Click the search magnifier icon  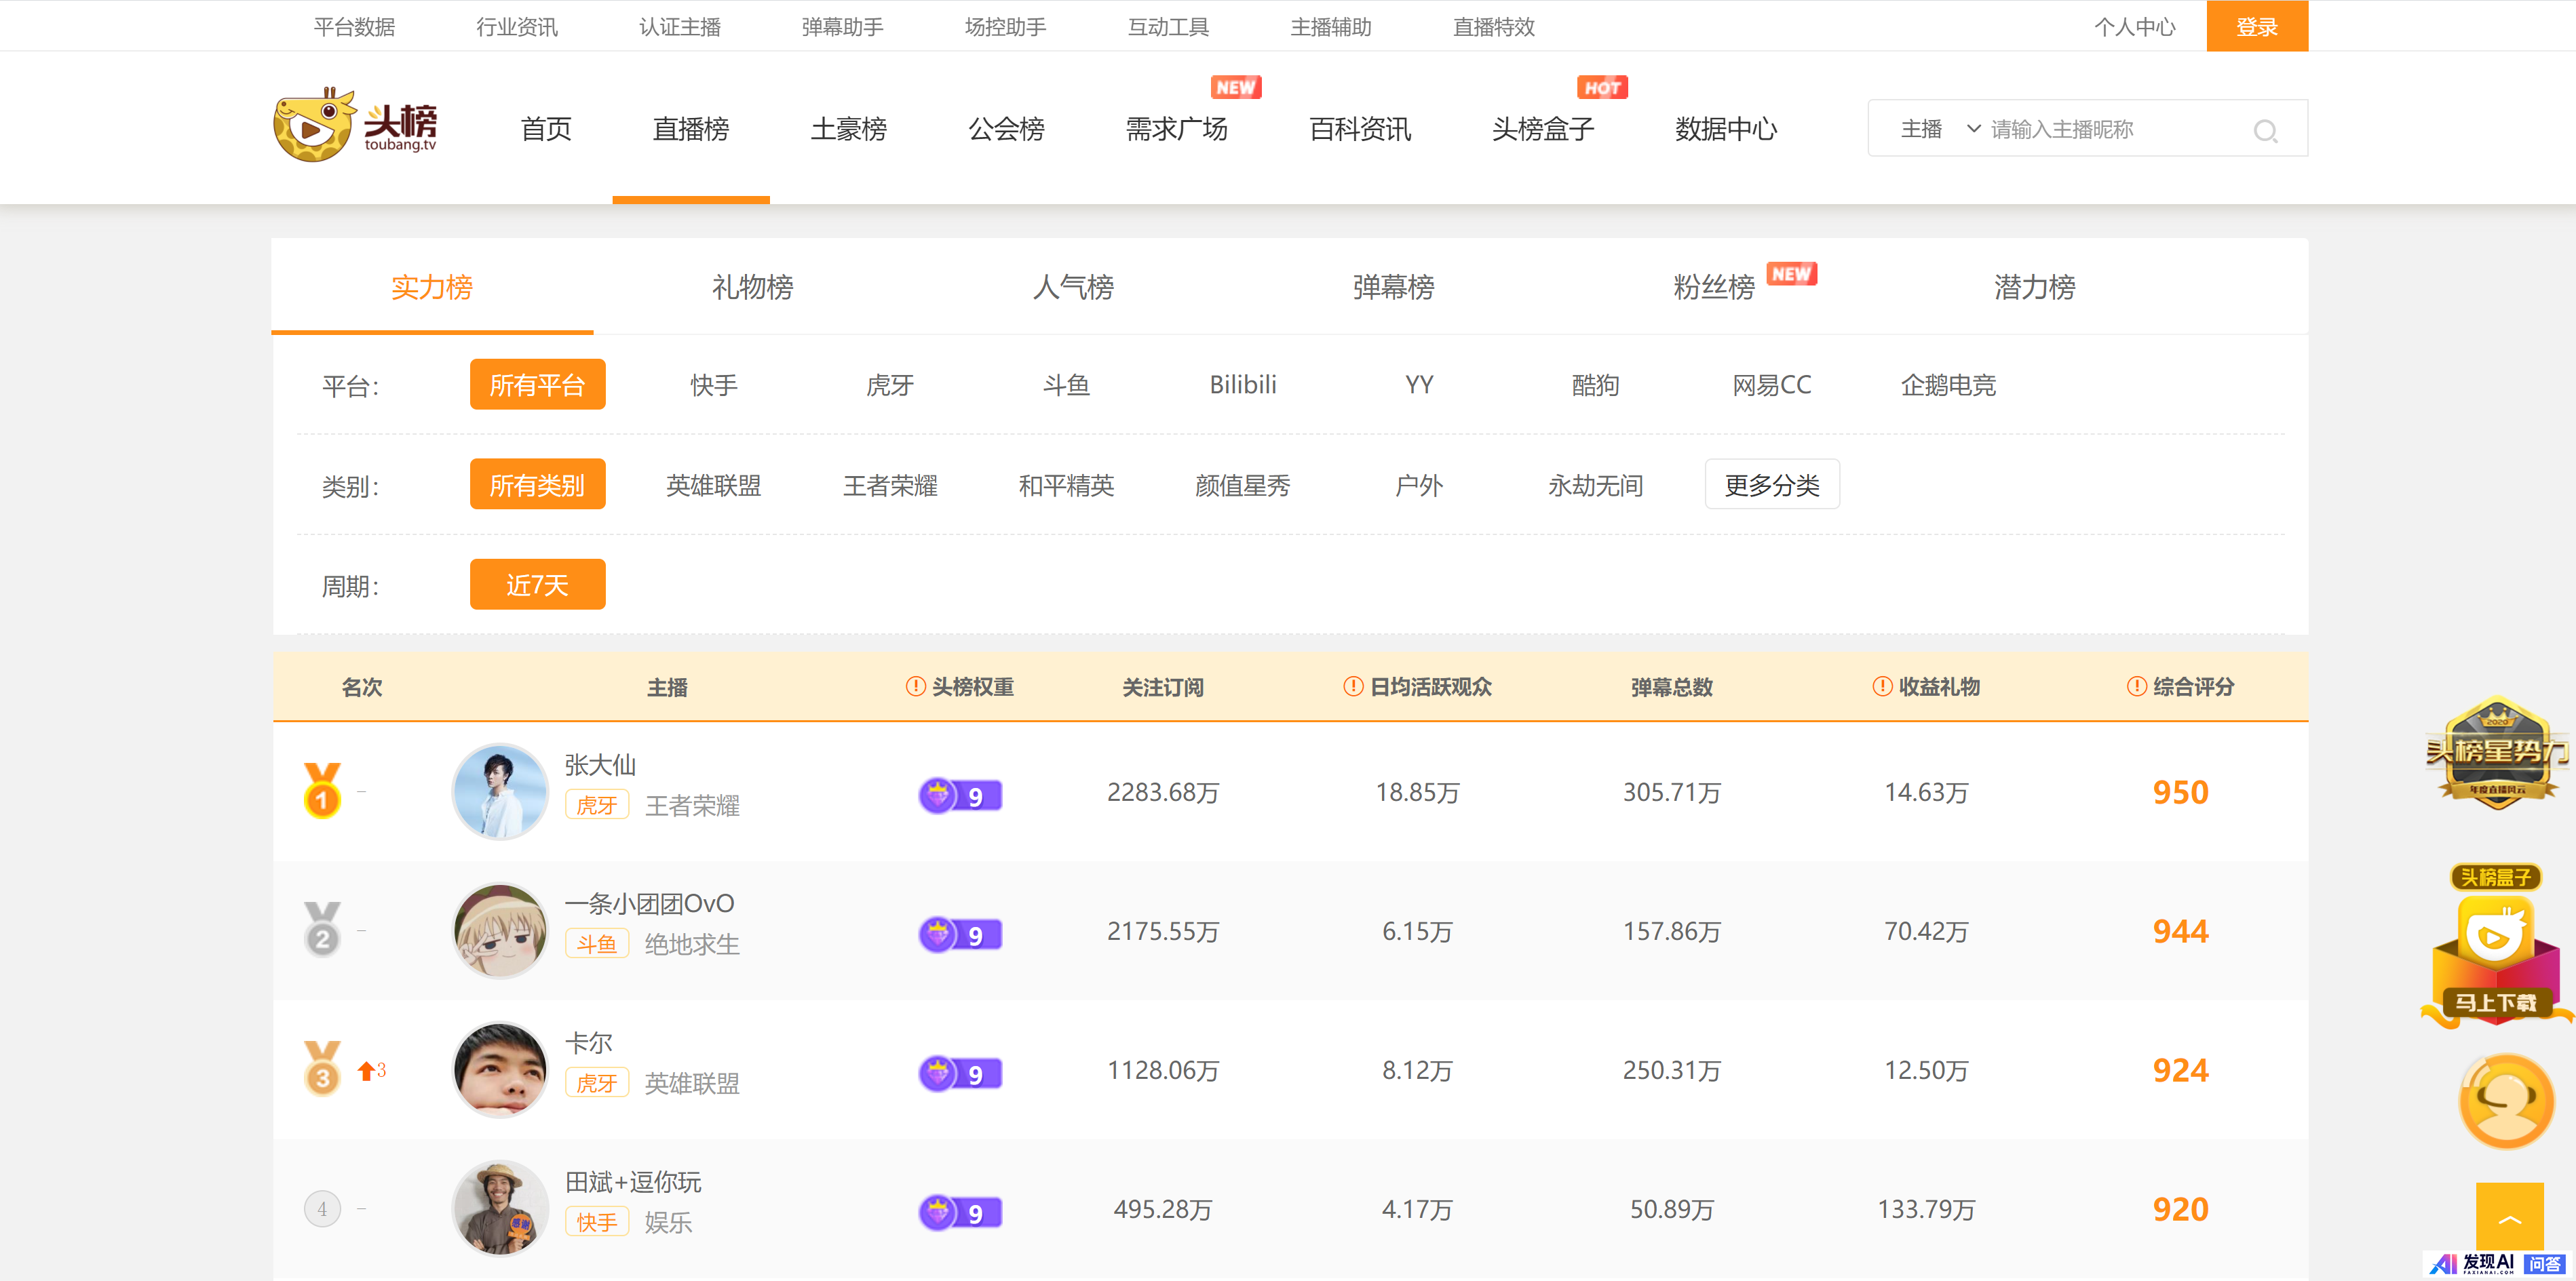point(2265,130)
